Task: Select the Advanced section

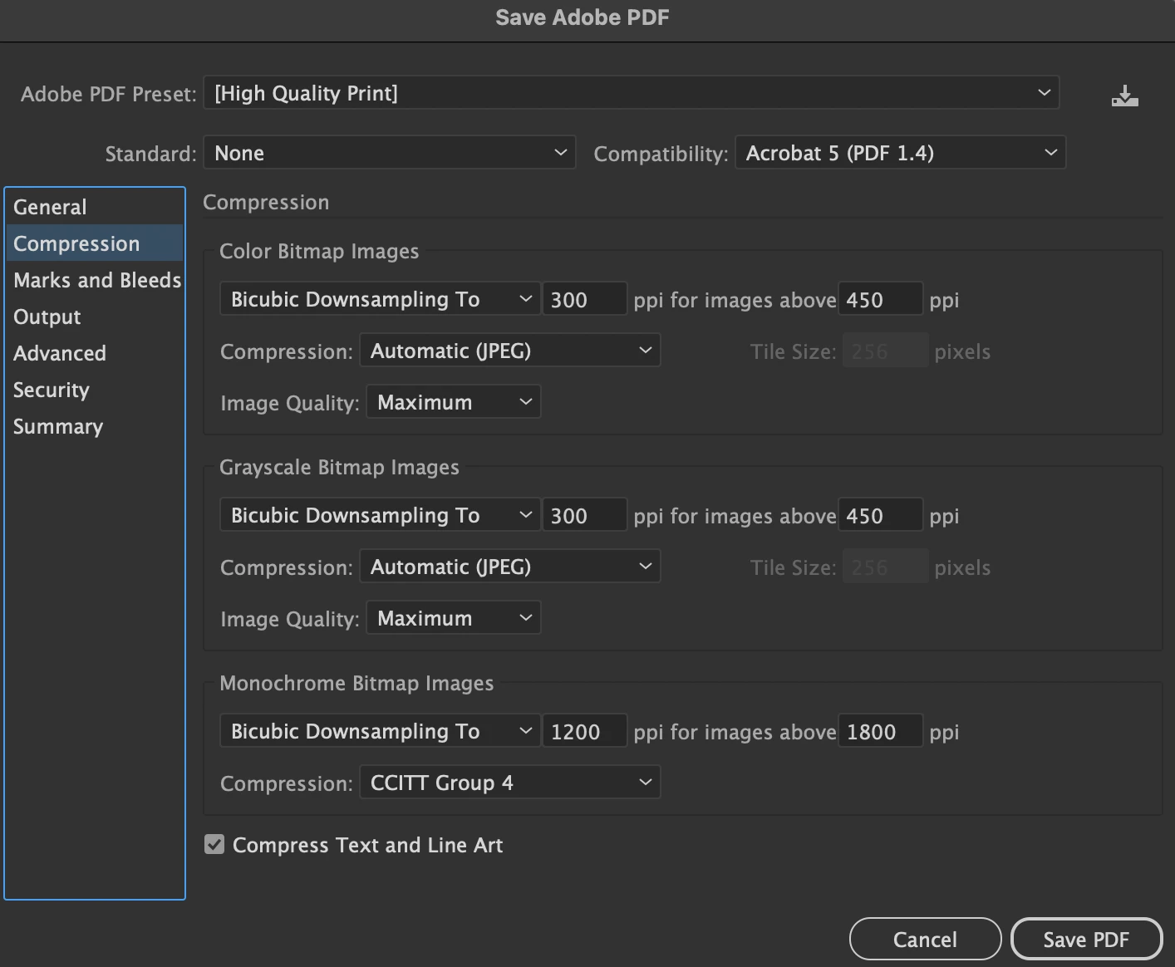Action: tap(95, 353)
